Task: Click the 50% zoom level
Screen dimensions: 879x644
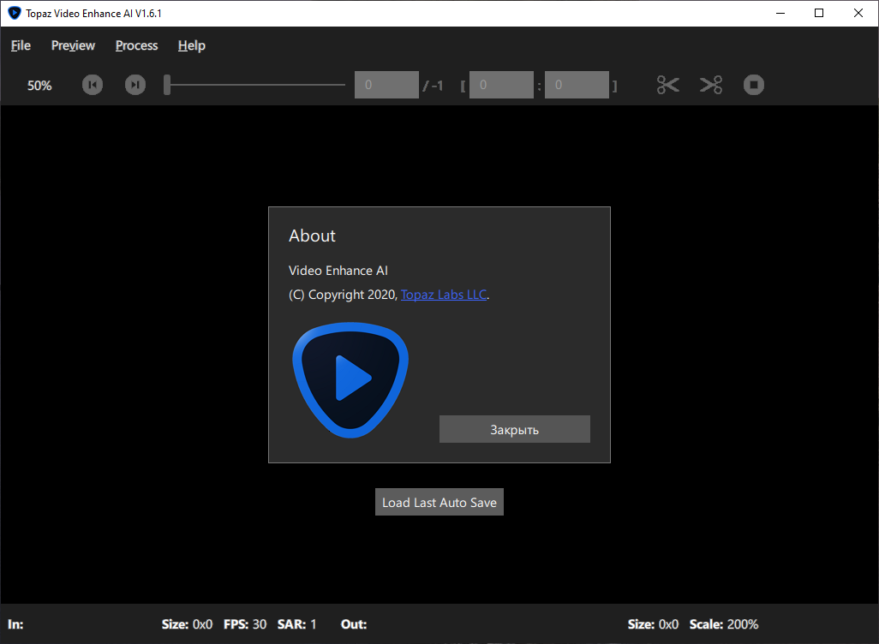Action: 39,86
